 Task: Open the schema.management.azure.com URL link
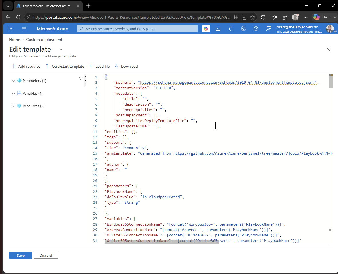point(227,83)
